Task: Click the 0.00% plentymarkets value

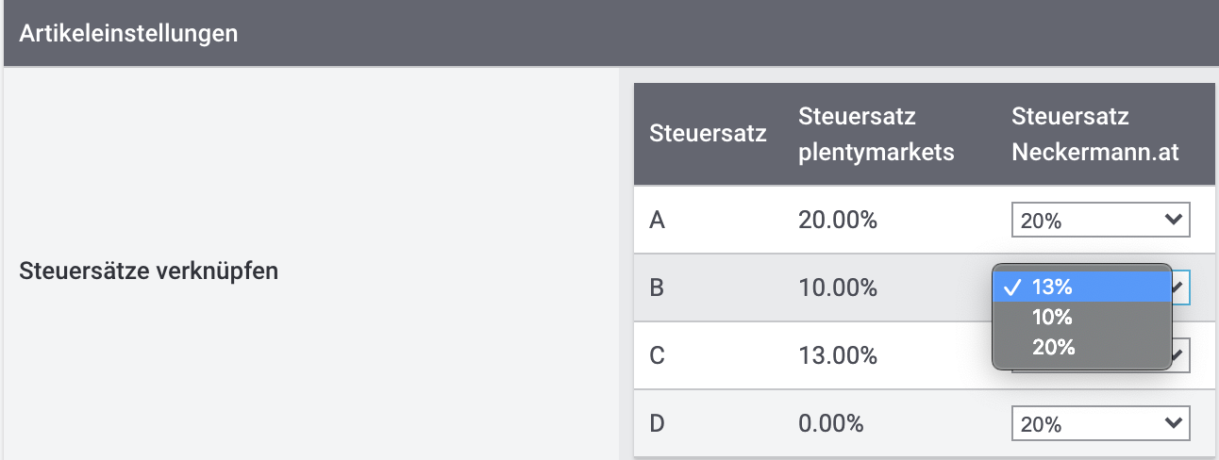Action: [x=831, y=424]
